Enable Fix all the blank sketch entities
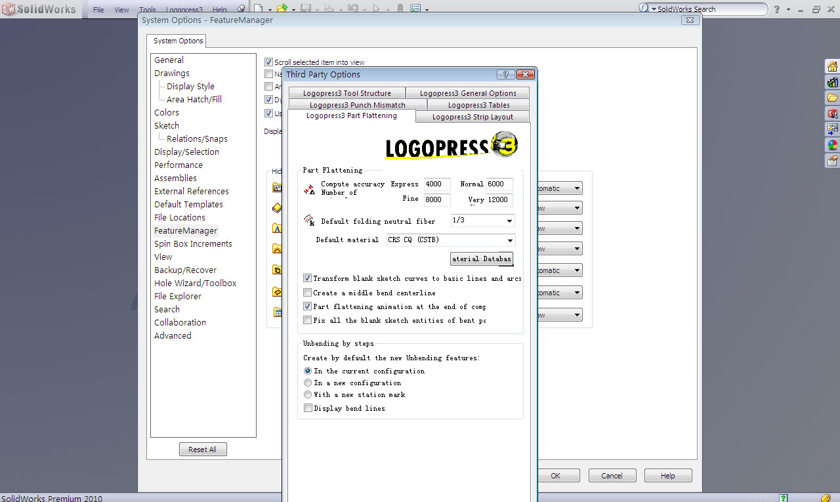Image resolution: width=840 pixels, height=502 pixels. pyautogui.click(x=307, y=320)
